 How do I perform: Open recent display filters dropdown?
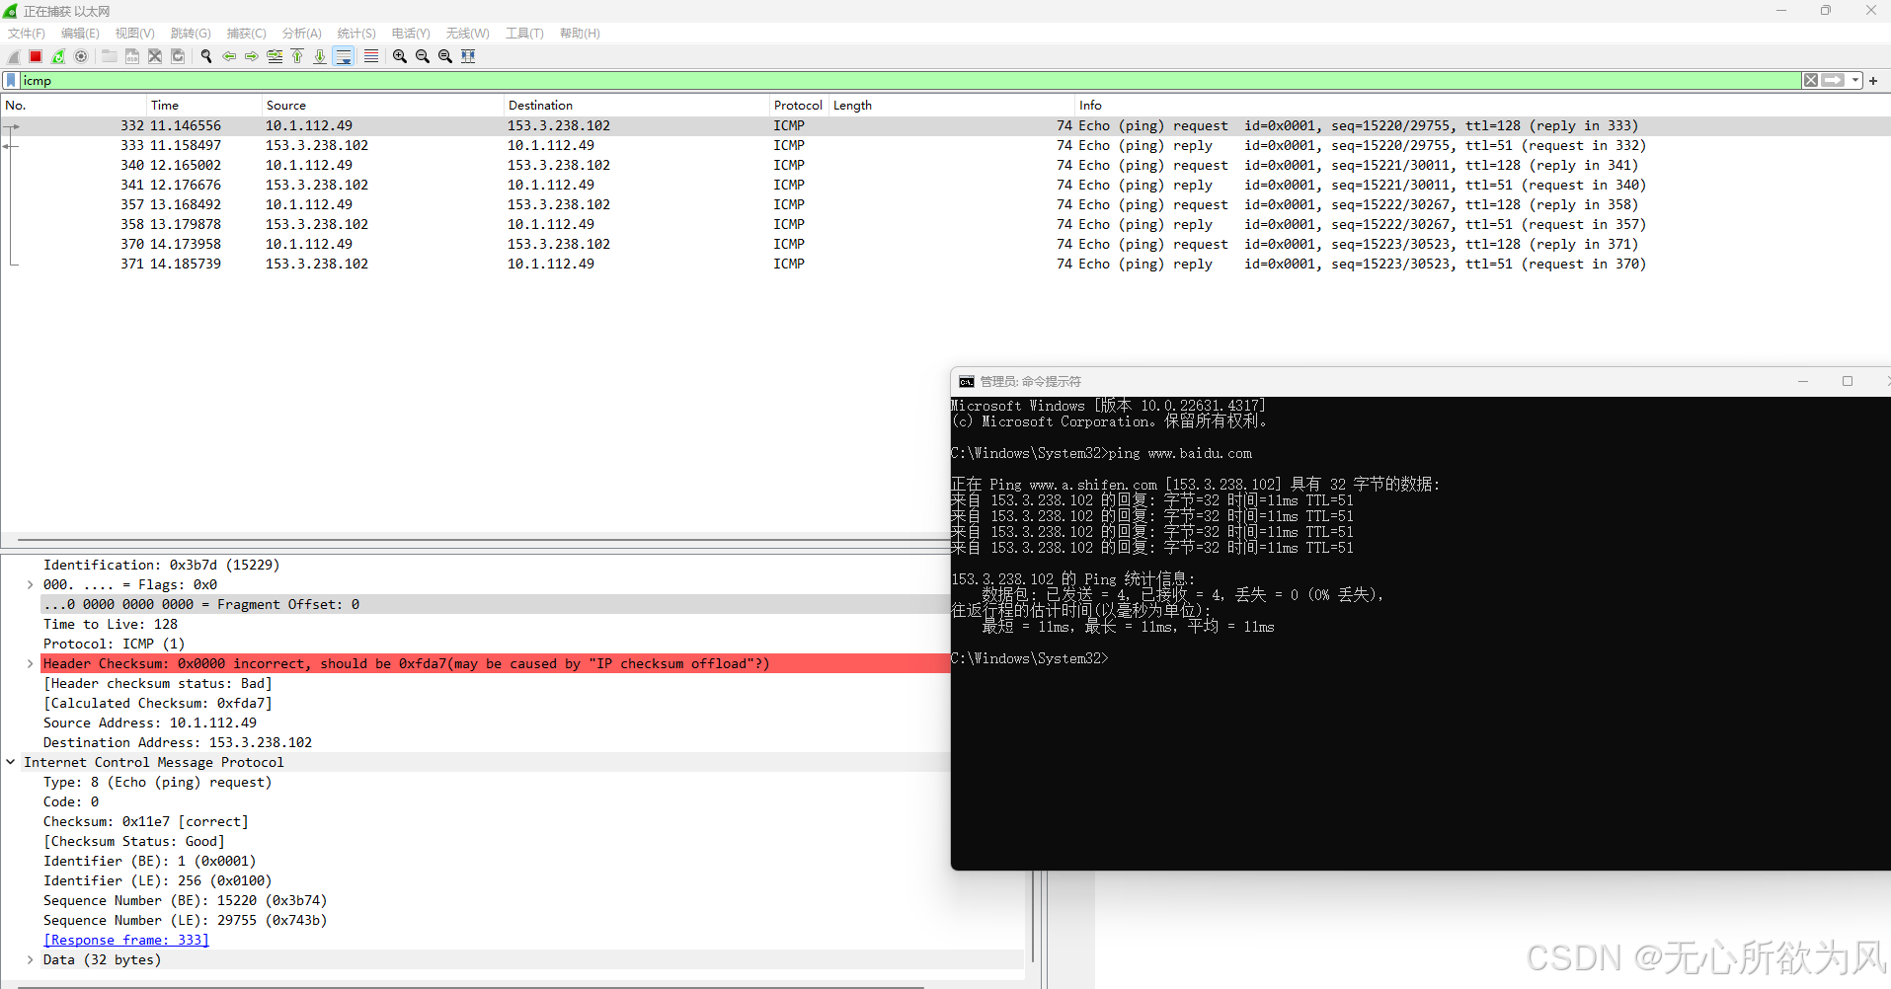pos(1856,80)
